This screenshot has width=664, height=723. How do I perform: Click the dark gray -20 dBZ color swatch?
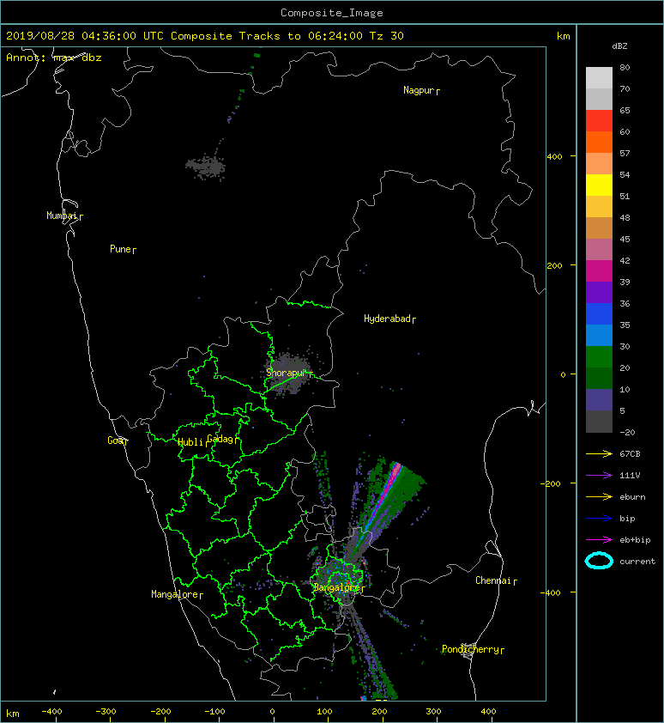599,422
